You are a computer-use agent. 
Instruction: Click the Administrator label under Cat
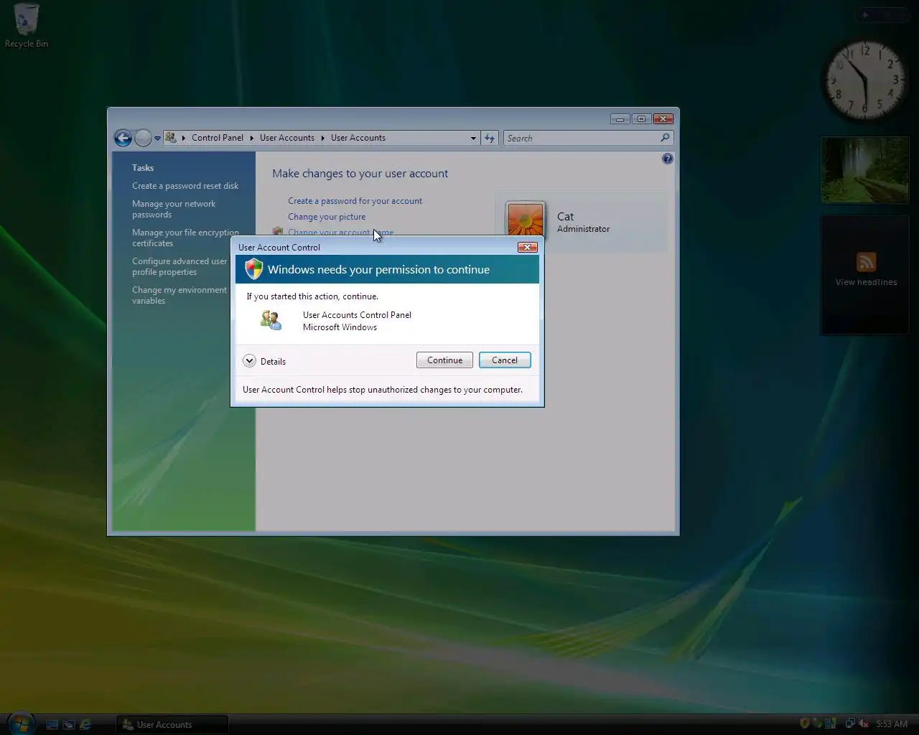[x=583, y=229]
